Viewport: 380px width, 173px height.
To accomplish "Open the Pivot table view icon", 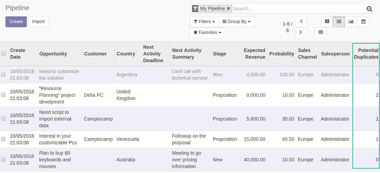I will [320, 33].
